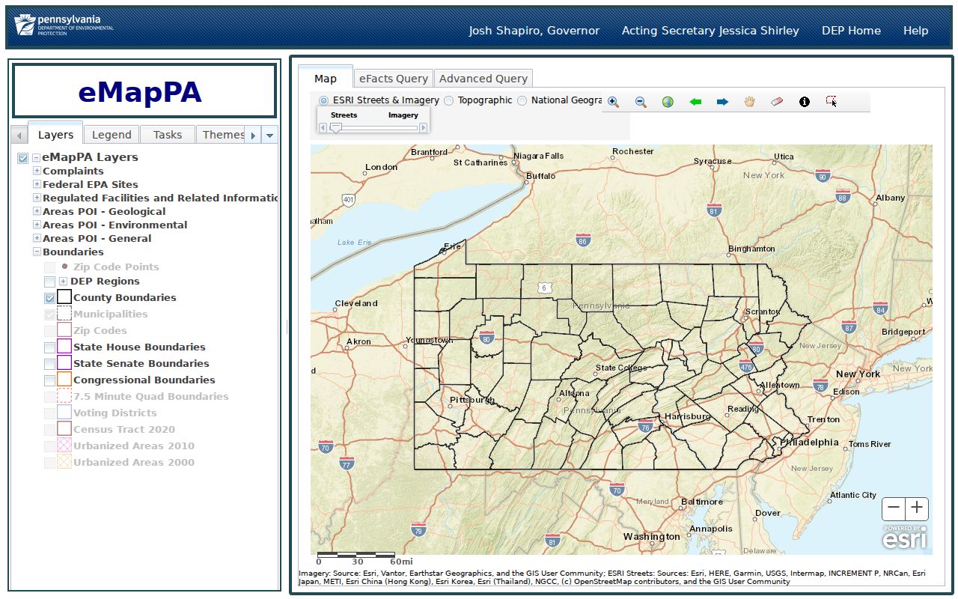Open the panel tabs dropdown menu
The height and width of the screenshot is (599, 958).
click(x=270, y=136)
